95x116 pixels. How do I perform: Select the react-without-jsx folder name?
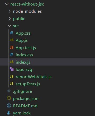click(27, 4)
